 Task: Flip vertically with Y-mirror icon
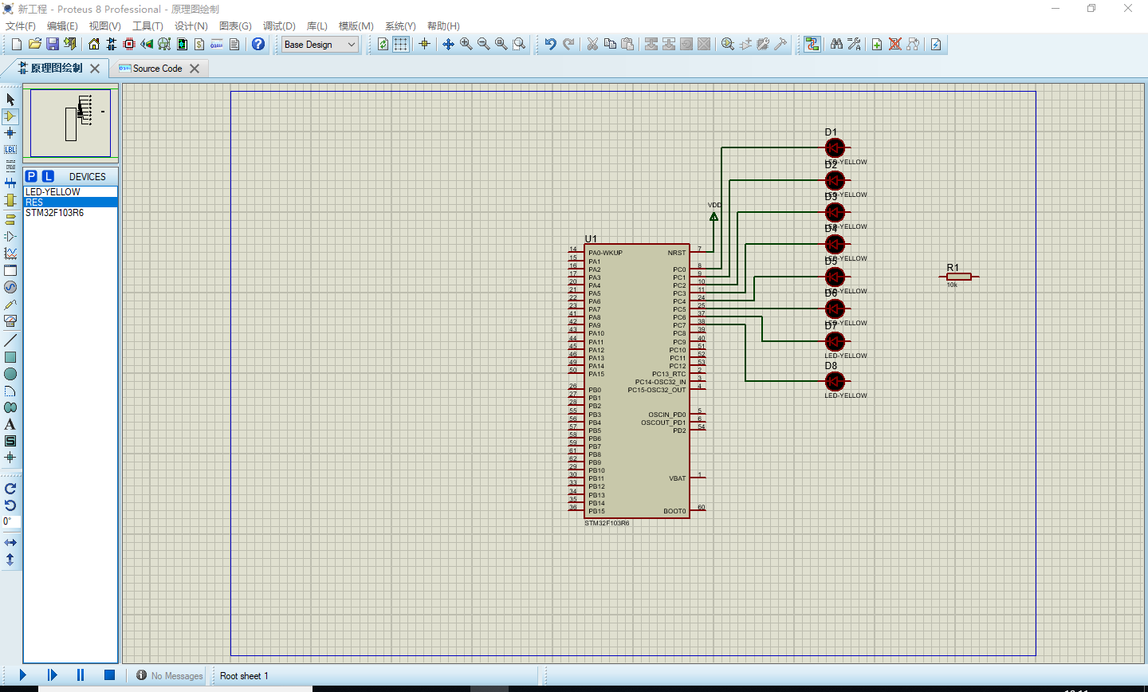coord(10,560)
